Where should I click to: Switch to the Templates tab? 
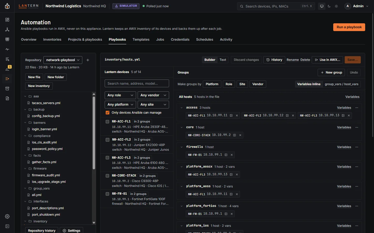pyautogui.click(x=141, y=40)
